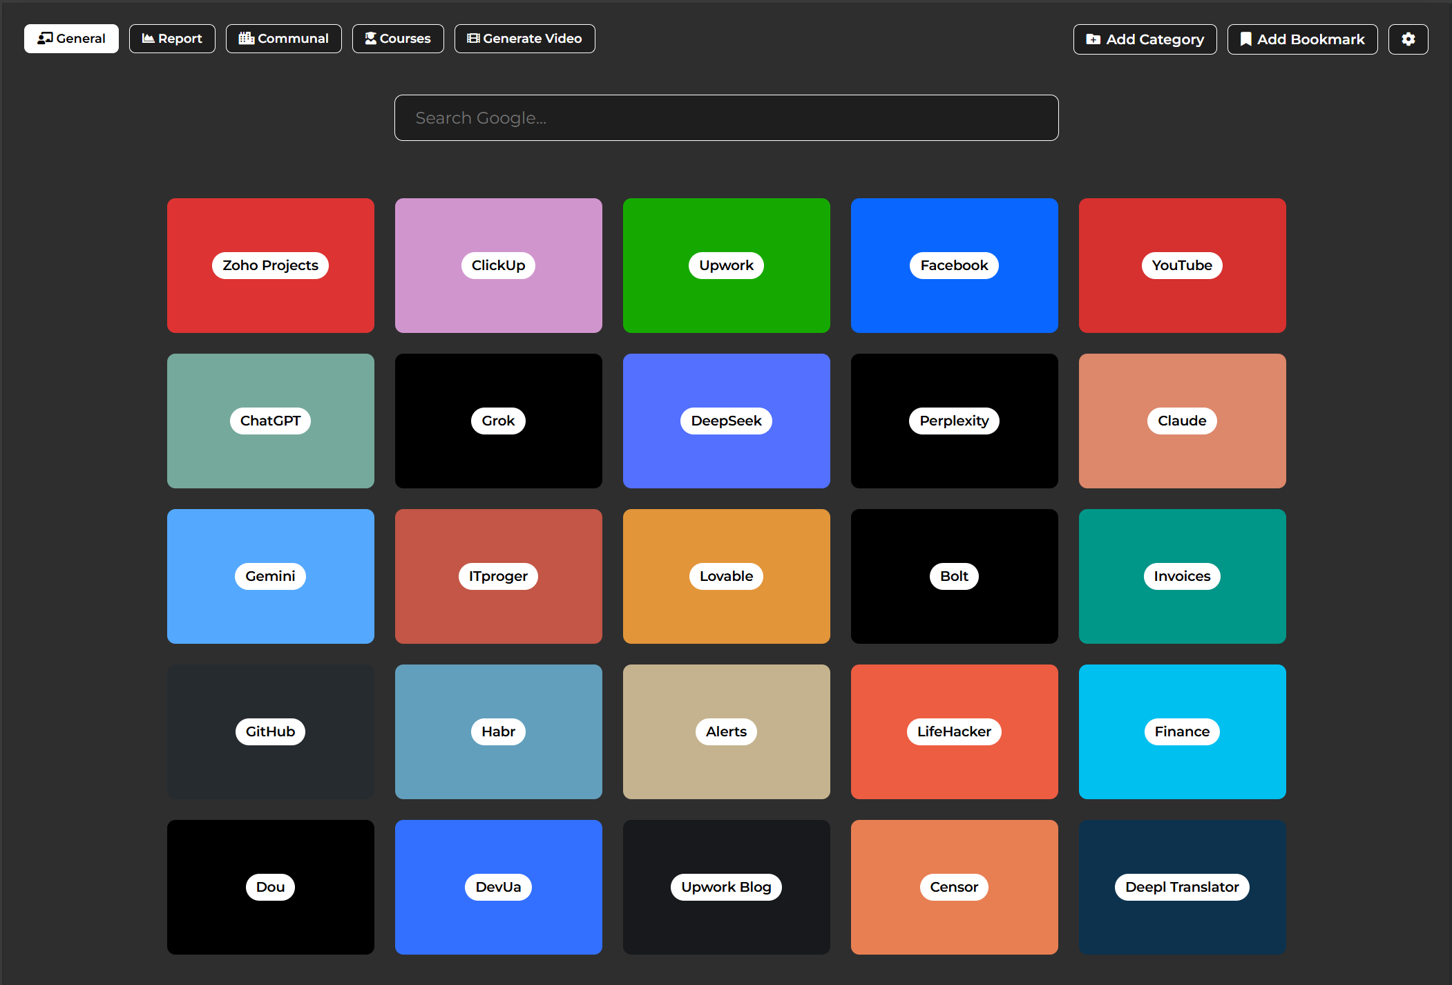Select the Generate Video tab
Screen dimensions: 1452x985
click(524, 39)
